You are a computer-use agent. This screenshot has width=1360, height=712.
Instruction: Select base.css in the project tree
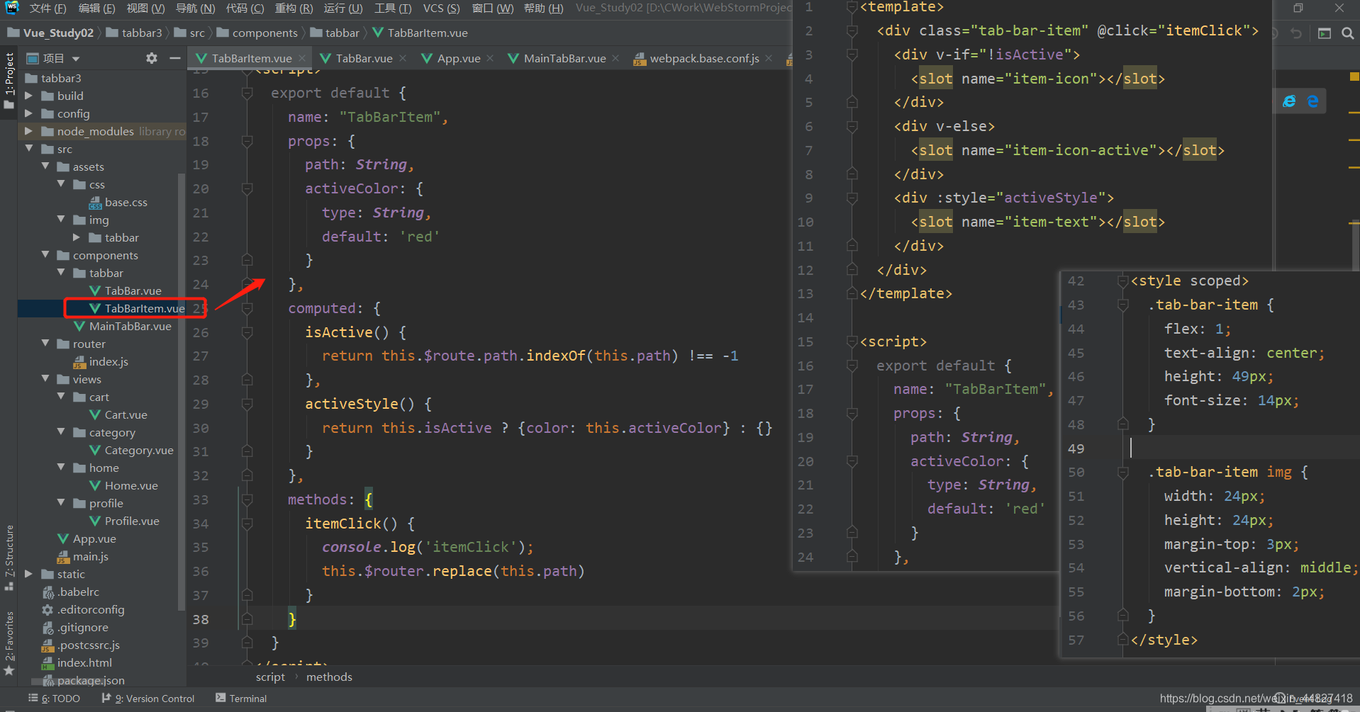click(x=126, y=202)
